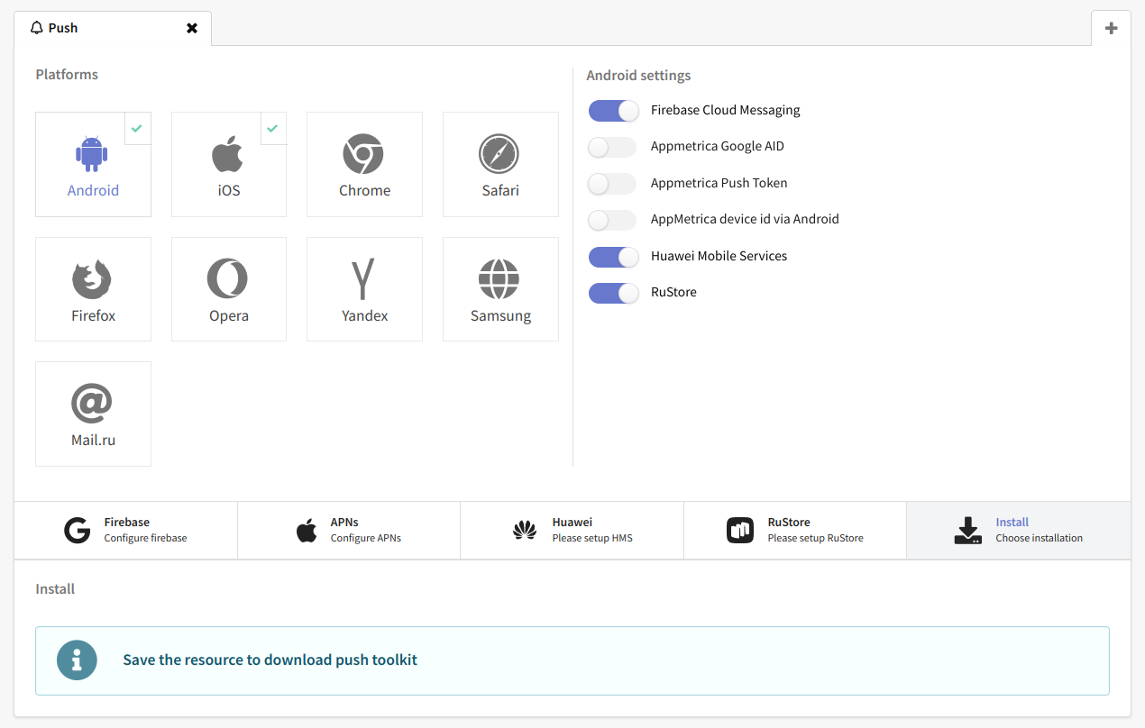Click the Firebase Cloud Messaging label
The height and width of the screenshot is (728, 1145).
pyautogui.click(x=726, y=110)
